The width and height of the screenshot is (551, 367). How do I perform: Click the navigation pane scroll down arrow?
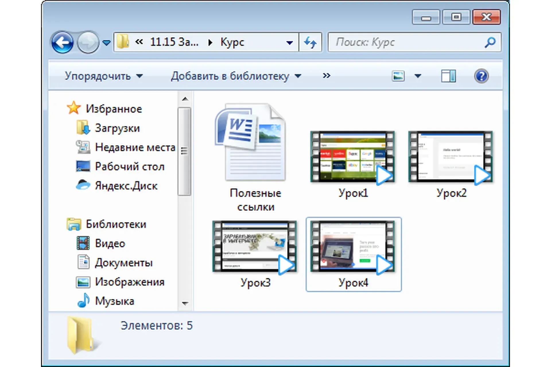(x=185, y=303)
